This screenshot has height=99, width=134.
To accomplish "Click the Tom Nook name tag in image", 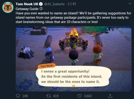I will (47, 66).
